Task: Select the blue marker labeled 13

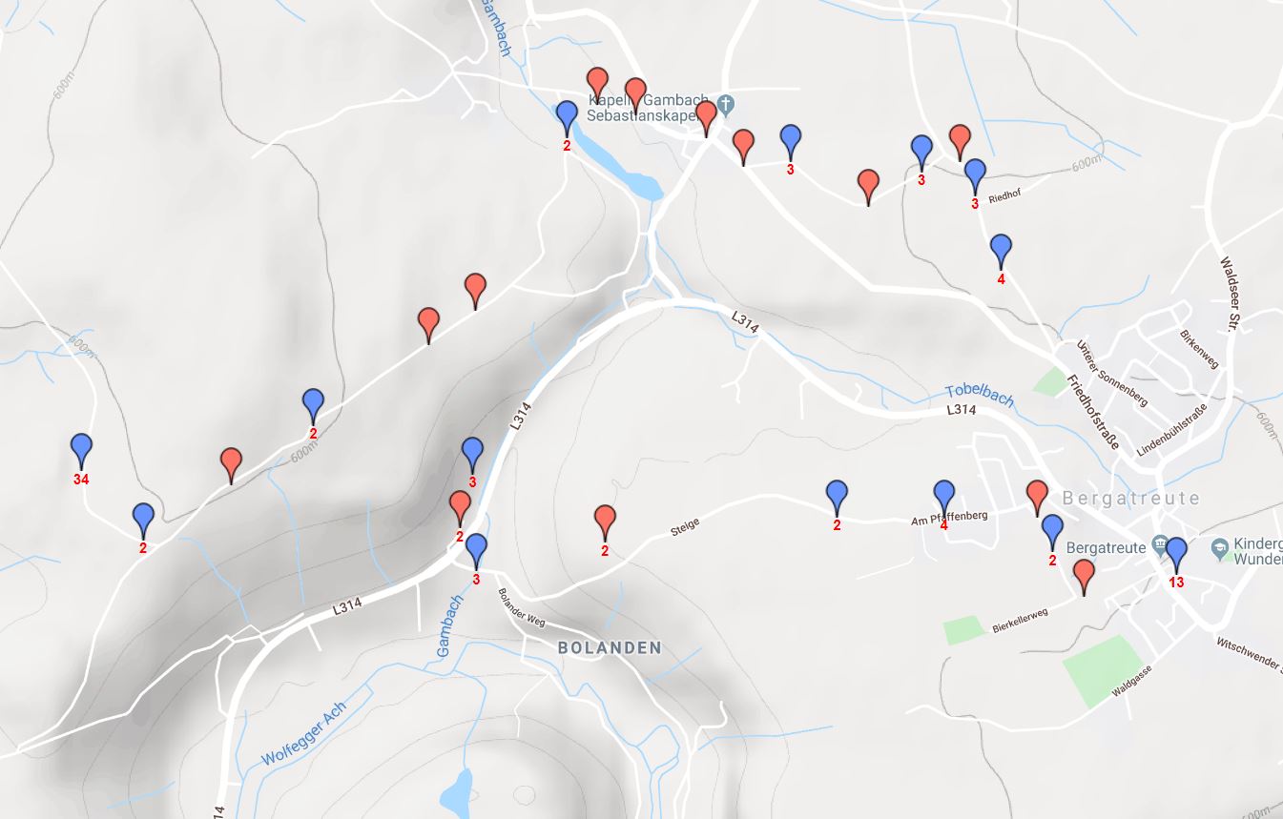Action: (1176, 554)
